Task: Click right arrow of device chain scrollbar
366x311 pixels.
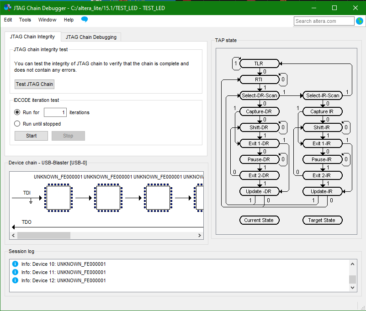Action: coord(200,235)
